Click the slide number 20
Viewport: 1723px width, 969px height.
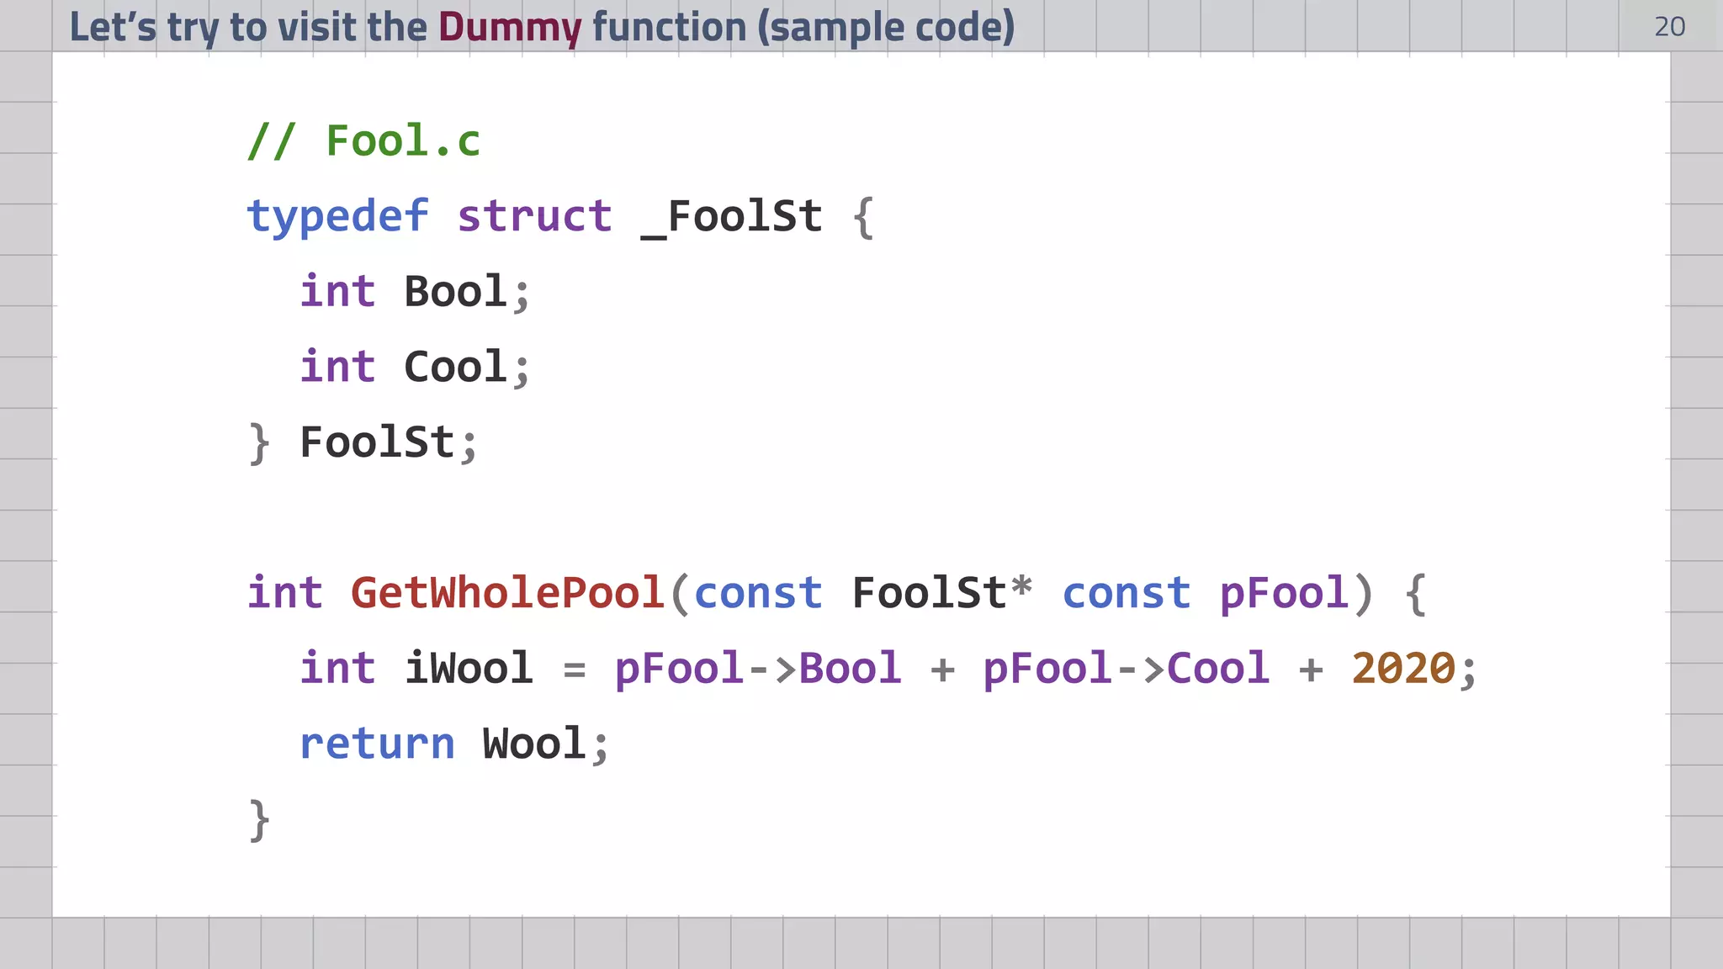[1669, 27]
